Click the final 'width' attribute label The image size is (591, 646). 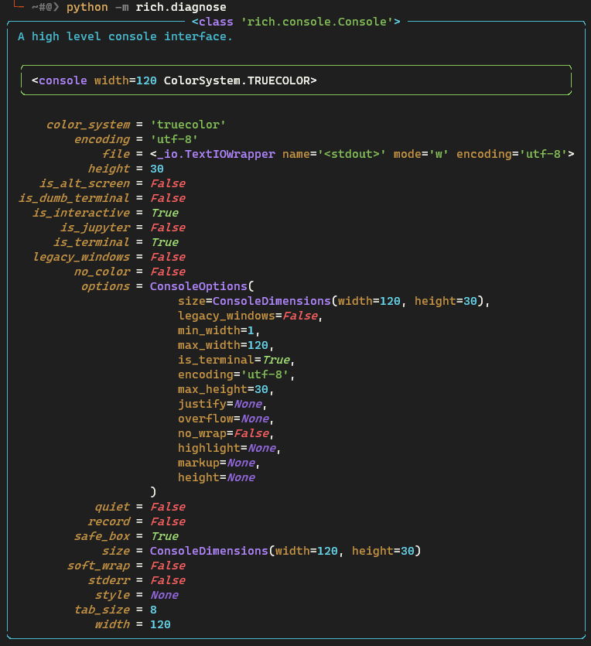112,624
